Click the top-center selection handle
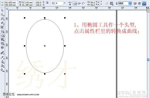150x98 pixels. coord(45,18)
